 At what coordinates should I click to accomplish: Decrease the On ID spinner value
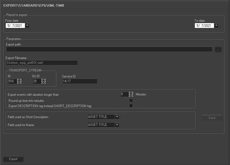coord(43,82)
